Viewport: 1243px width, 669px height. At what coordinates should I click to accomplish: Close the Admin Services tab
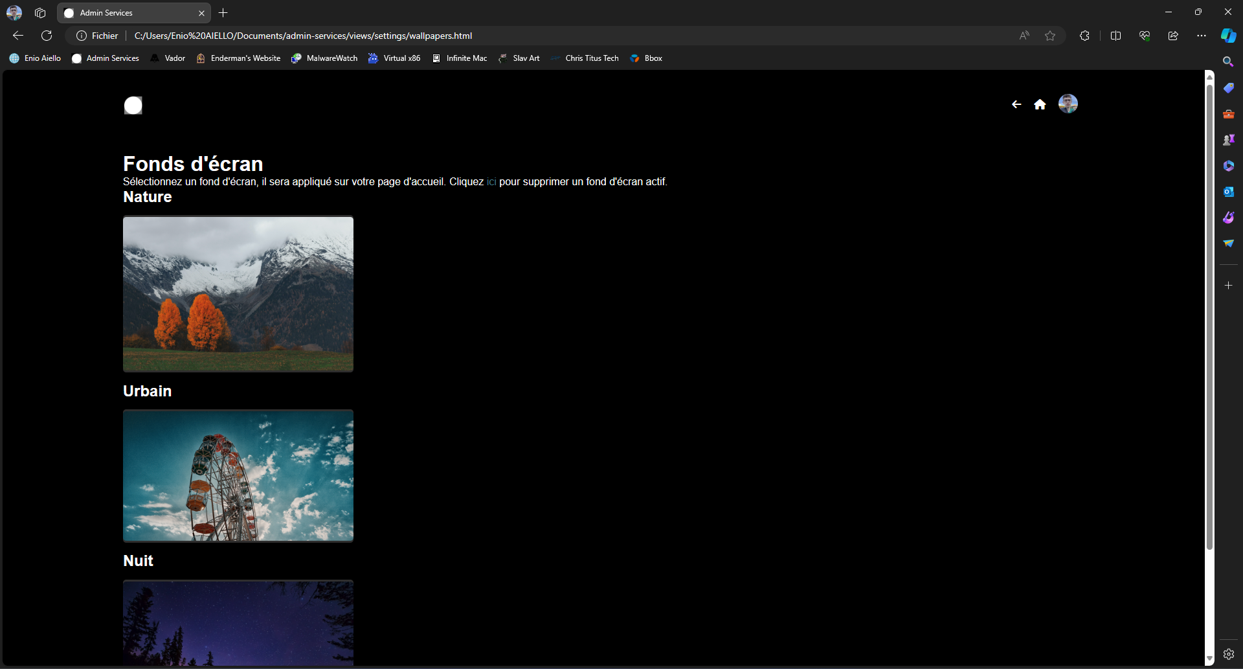[x=201, y=13]
